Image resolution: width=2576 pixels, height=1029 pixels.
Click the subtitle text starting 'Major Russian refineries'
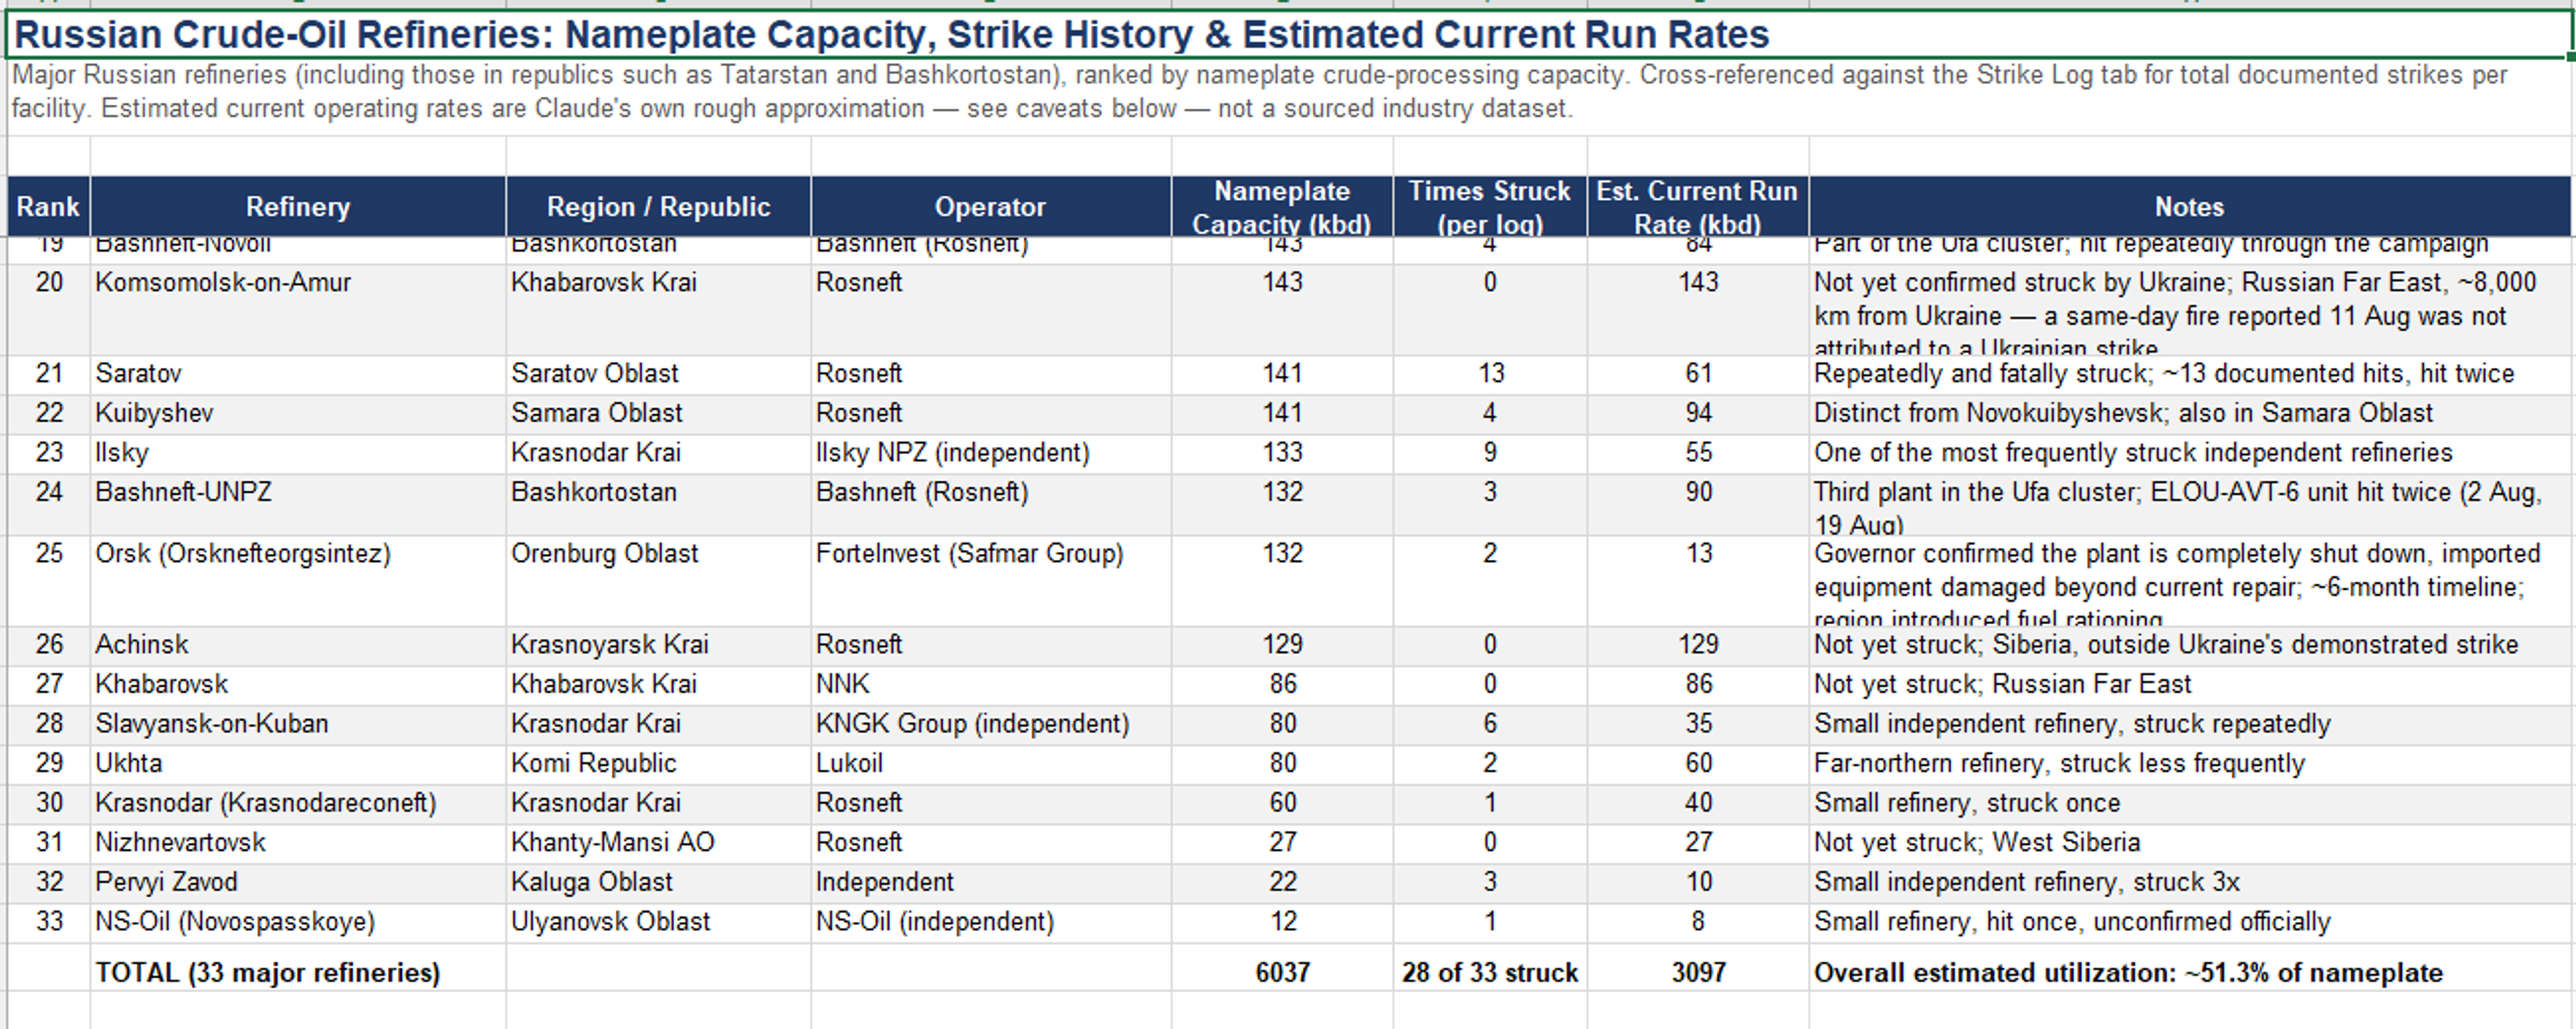tap(1259, 92)
